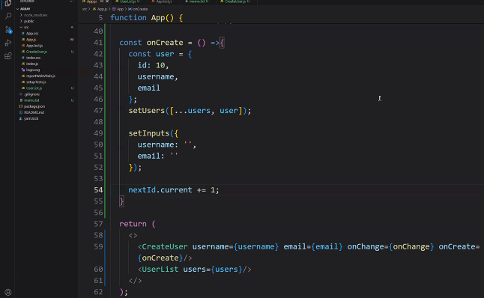
Task: Click the onCreate breadcrumb segment
Action: (138, 9)
